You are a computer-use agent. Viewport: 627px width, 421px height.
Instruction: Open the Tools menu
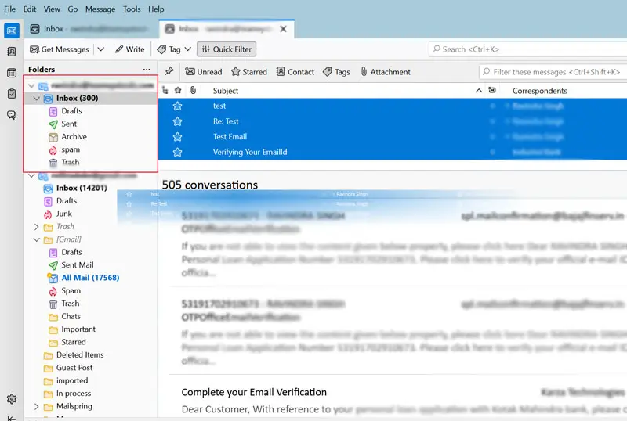tap(132, 9)
